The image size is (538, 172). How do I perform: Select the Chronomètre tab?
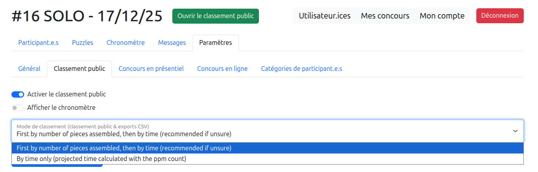click(126, 43)
